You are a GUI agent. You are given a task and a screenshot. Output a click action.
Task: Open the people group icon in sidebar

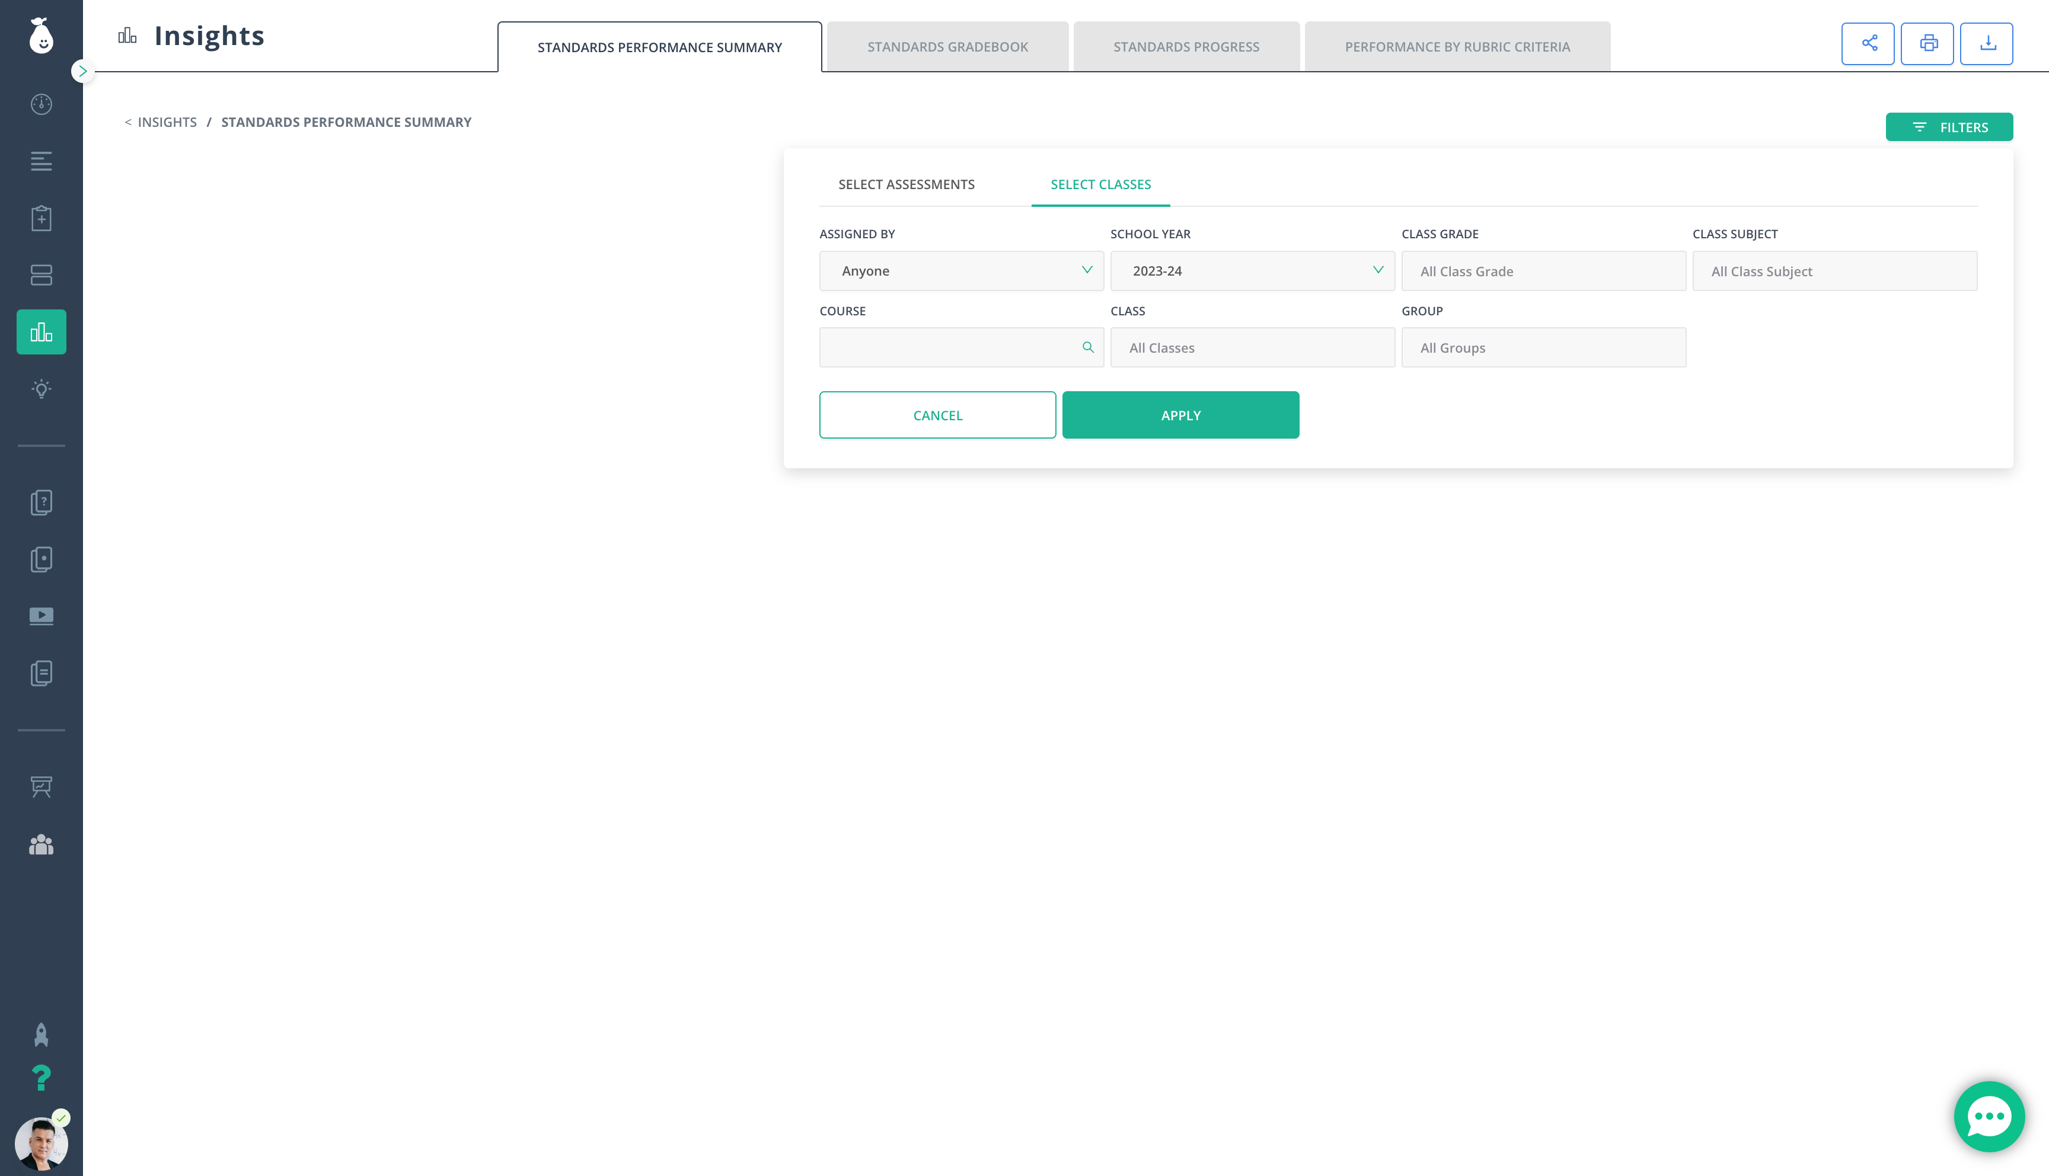tap(41, 844)
